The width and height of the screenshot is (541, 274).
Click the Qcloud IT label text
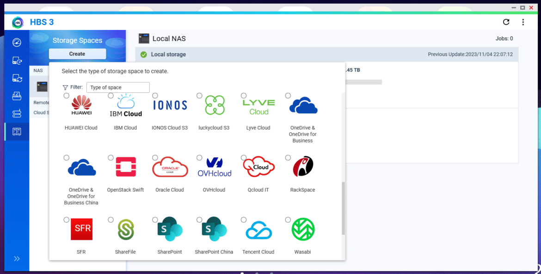pos(258,190)
